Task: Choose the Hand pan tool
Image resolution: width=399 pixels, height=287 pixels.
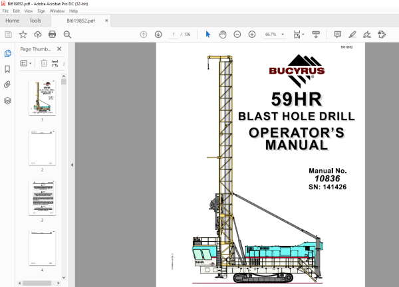Action: (x=222, y=35)
